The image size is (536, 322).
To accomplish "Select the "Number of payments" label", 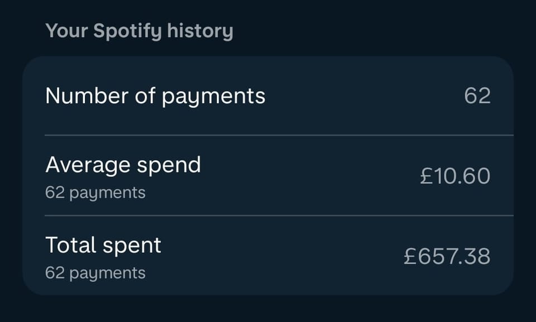I will pos(155,96).
